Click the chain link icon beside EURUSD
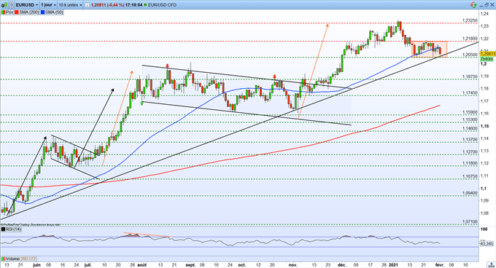496x268 pixels. click(x=12, y=5)
